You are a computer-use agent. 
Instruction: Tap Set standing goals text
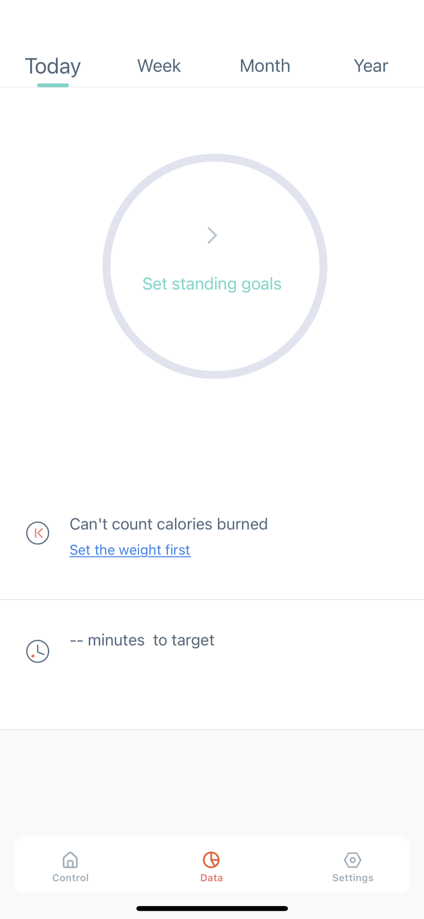tap(212, 284)
